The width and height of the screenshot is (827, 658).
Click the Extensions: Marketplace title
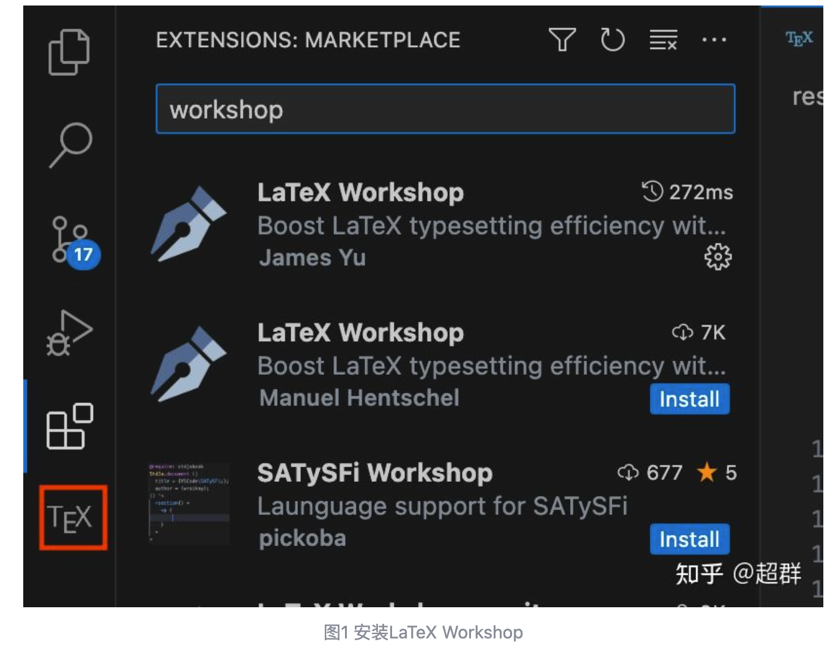(x=308, y=40)
